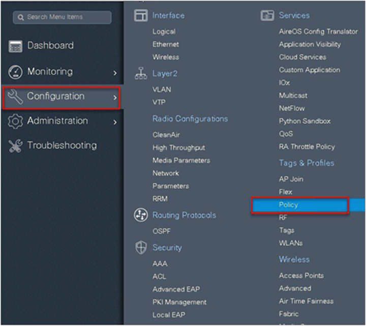
Task: Click the Security shield icon
Action: 141,248
